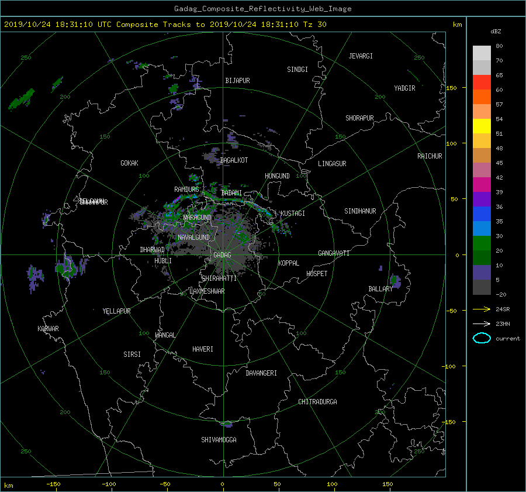Click the YELLAPUR label
526x492 pixels.
coord(116,311)
